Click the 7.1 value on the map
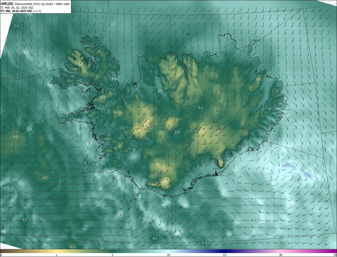 point(112,24)
